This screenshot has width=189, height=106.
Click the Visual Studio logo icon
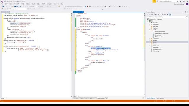[x=2, y=1]
